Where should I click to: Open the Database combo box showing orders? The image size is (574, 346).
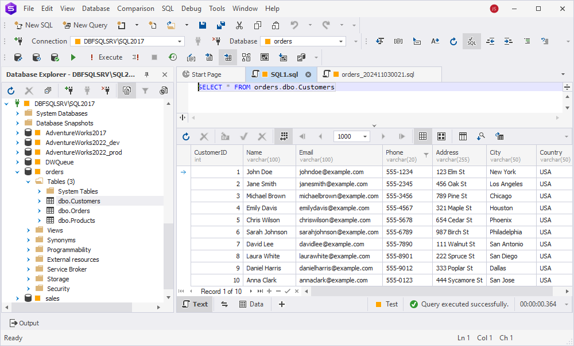coord(303,41)
